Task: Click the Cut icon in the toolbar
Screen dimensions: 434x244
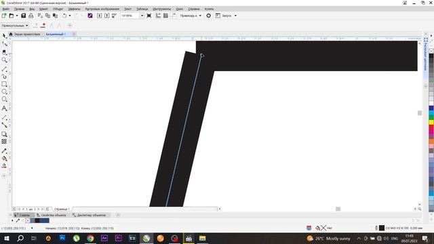Action: coord(40,16)
